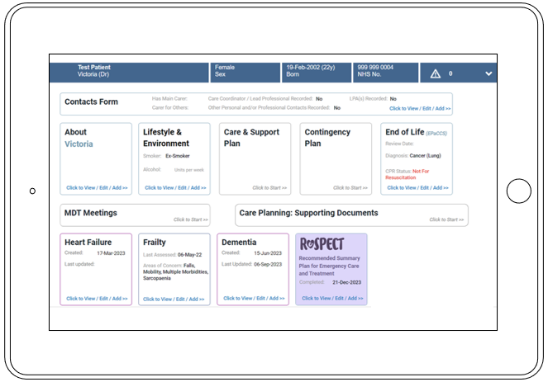Start MDT Meetings section
Image resolution: width=548 pixels, height=382 pixels.
(x=190, y=219)
